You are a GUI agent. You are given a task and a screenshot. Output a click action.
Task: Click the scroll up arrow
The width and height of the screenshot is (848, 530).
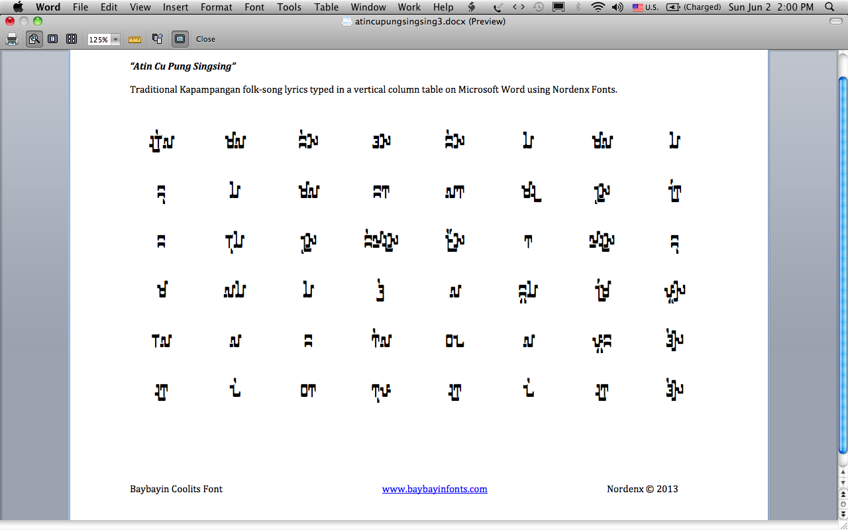pyautogui.click(x=843, y=473)
